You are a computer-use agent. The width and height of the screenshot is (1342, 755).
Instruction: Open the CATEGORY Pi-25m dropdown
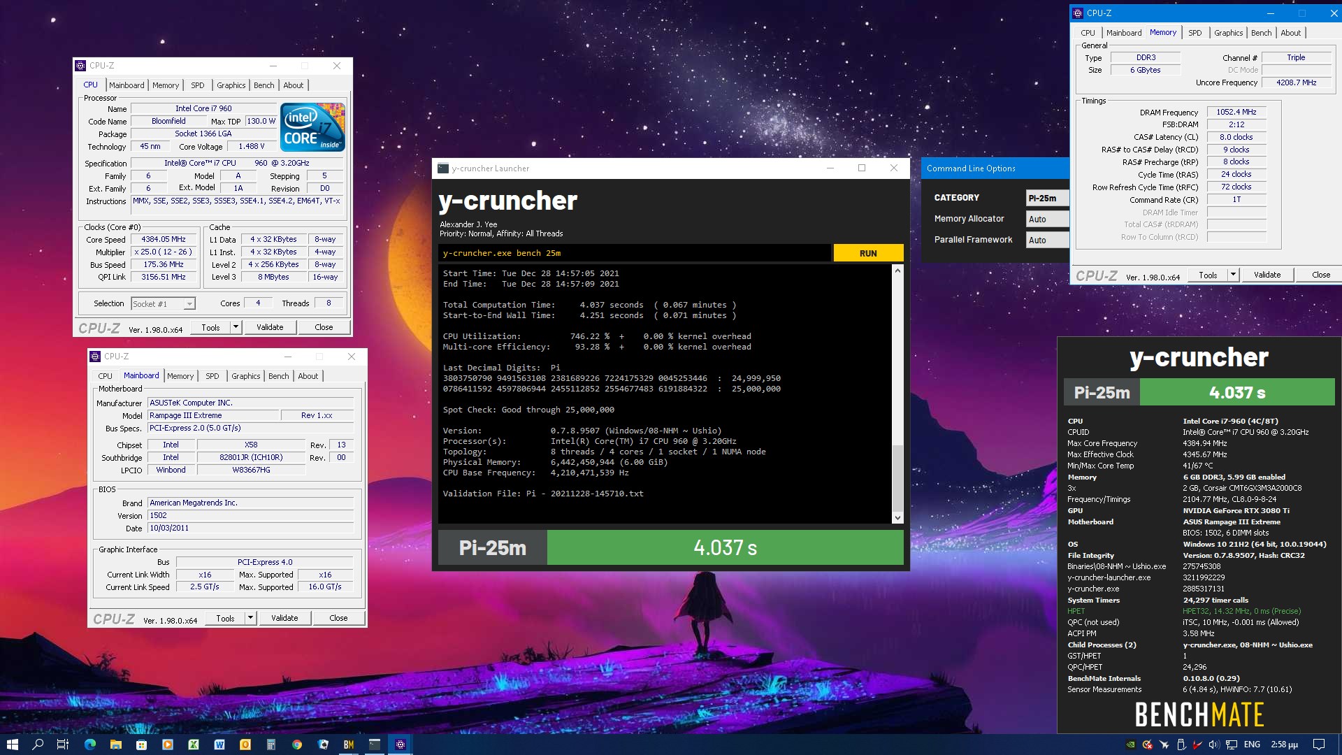coord(1048,198)
